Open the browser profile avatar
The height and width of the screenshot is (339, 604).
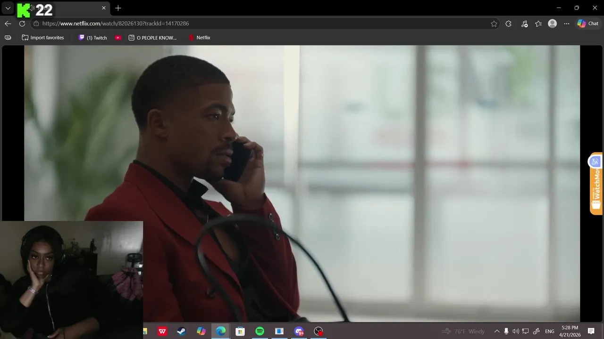[x=553, y=24]
